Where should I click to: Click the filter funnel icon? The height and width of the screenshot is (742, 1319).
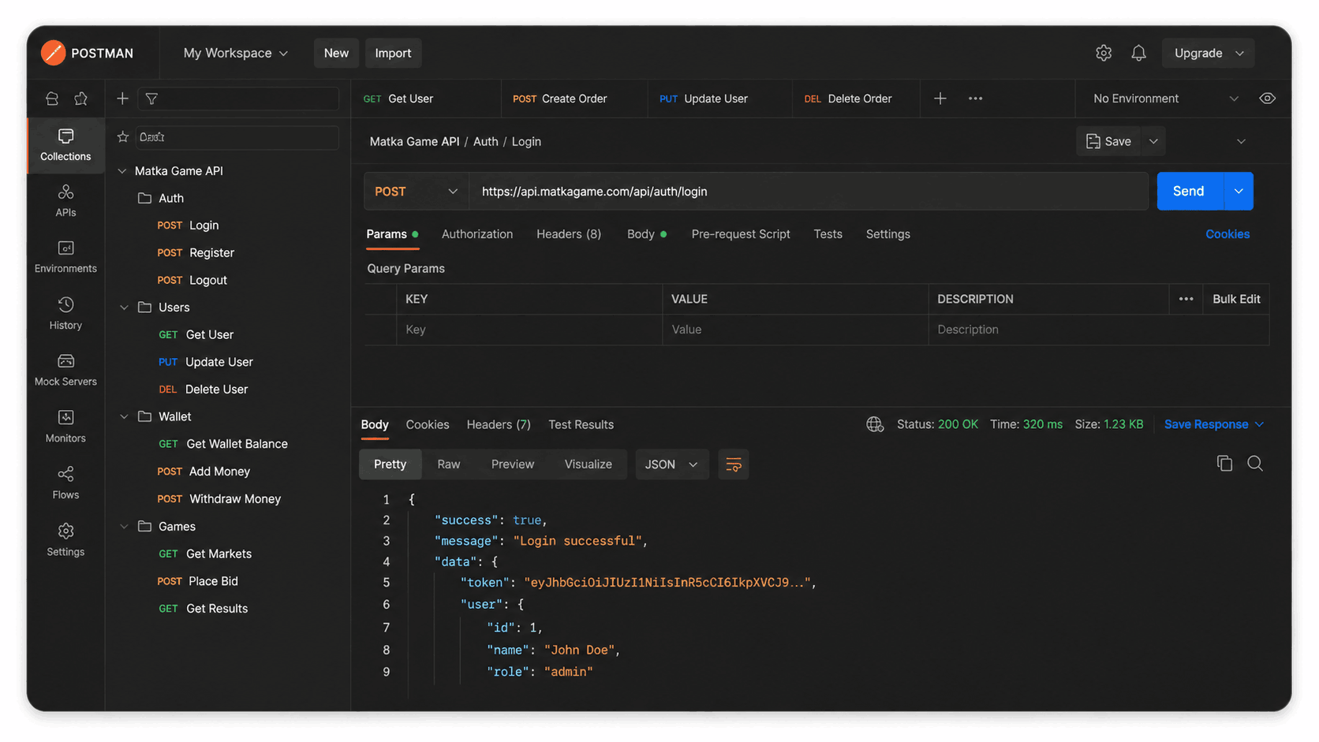click(x=151, y=99)
